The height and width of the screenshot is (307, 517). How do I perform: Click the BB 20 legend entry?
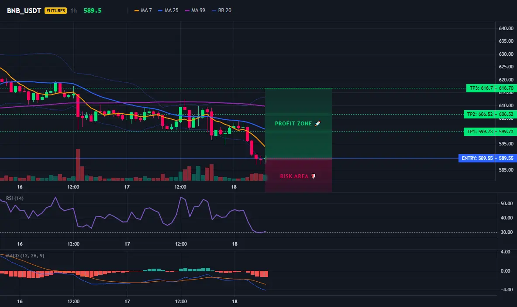click(x=221, y=10)
